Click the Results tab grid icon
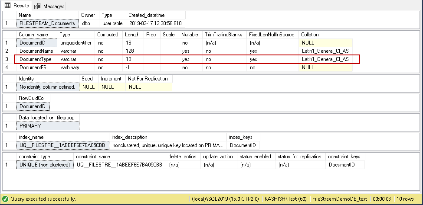This screenshot has width=423, height=205. pos(7,6)
